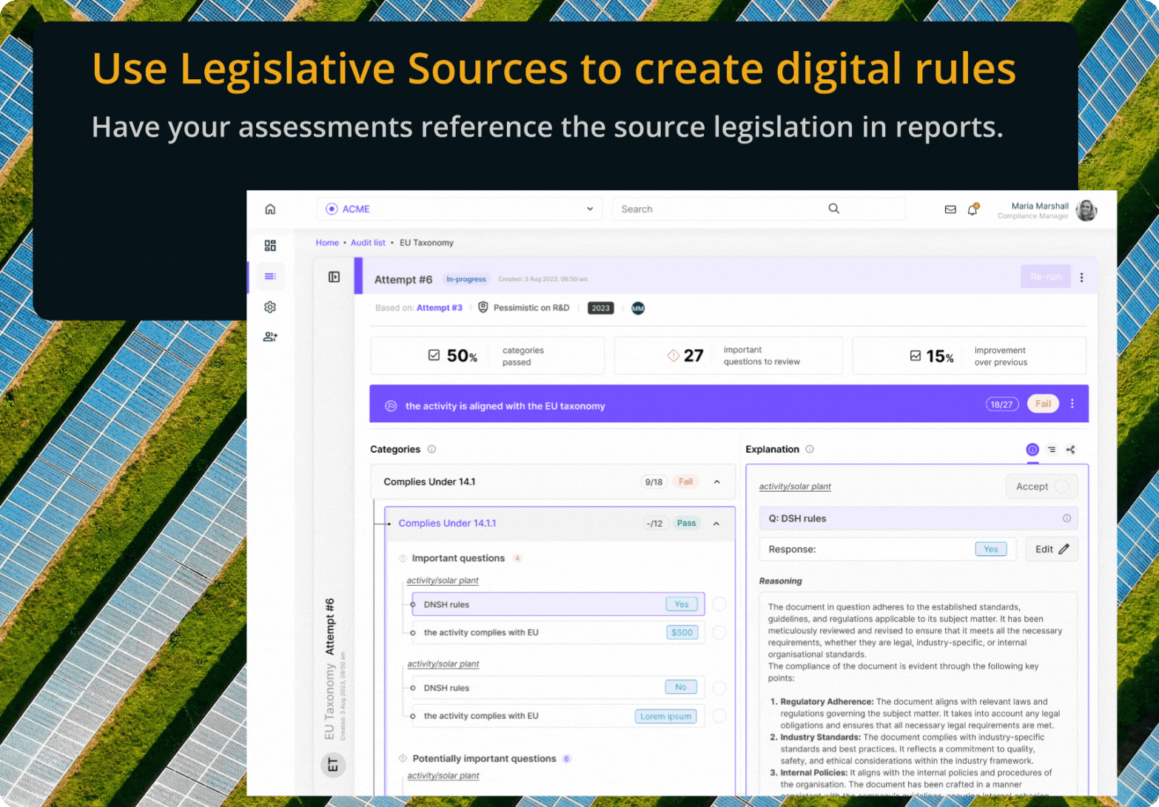1159x807 pixels.
Task: Show Explanation info icon
Action: [x=810, y=449]
